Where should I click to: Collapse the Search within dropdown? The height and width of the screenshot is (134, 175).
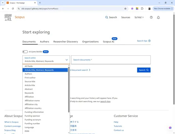pyautogui.click(x=67, y=60)
